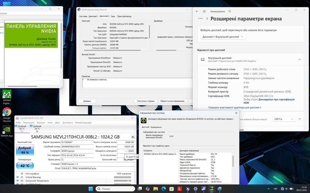Click Показати властивості адаптера для дисплея 1
Viewport: 310px width, 193px height.
coord(235,107)
